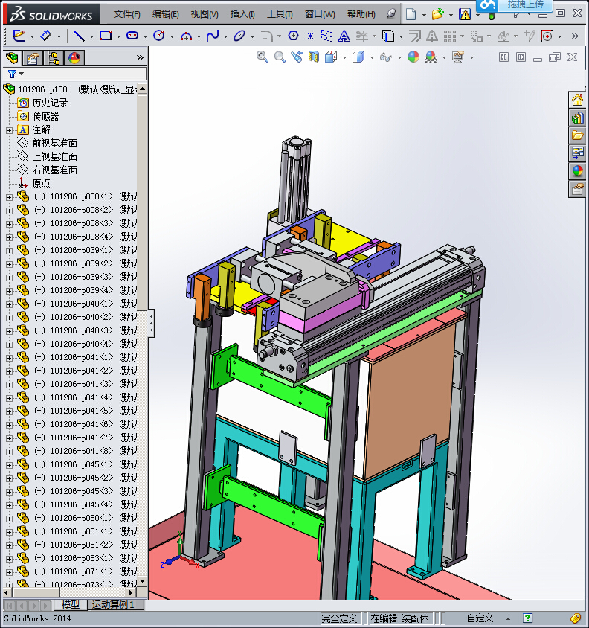This screenshot has height=628, width=589.
Task: Open the 工具(T) menu
Action: 280,14
